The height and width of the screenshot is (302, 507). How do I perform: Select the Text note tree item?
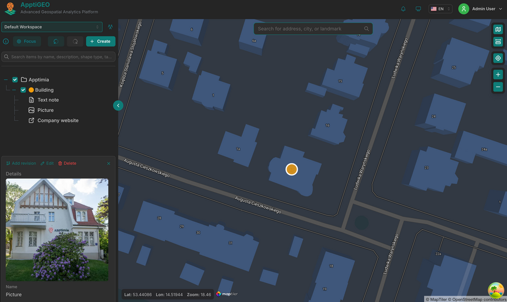[x=48, y=100]
